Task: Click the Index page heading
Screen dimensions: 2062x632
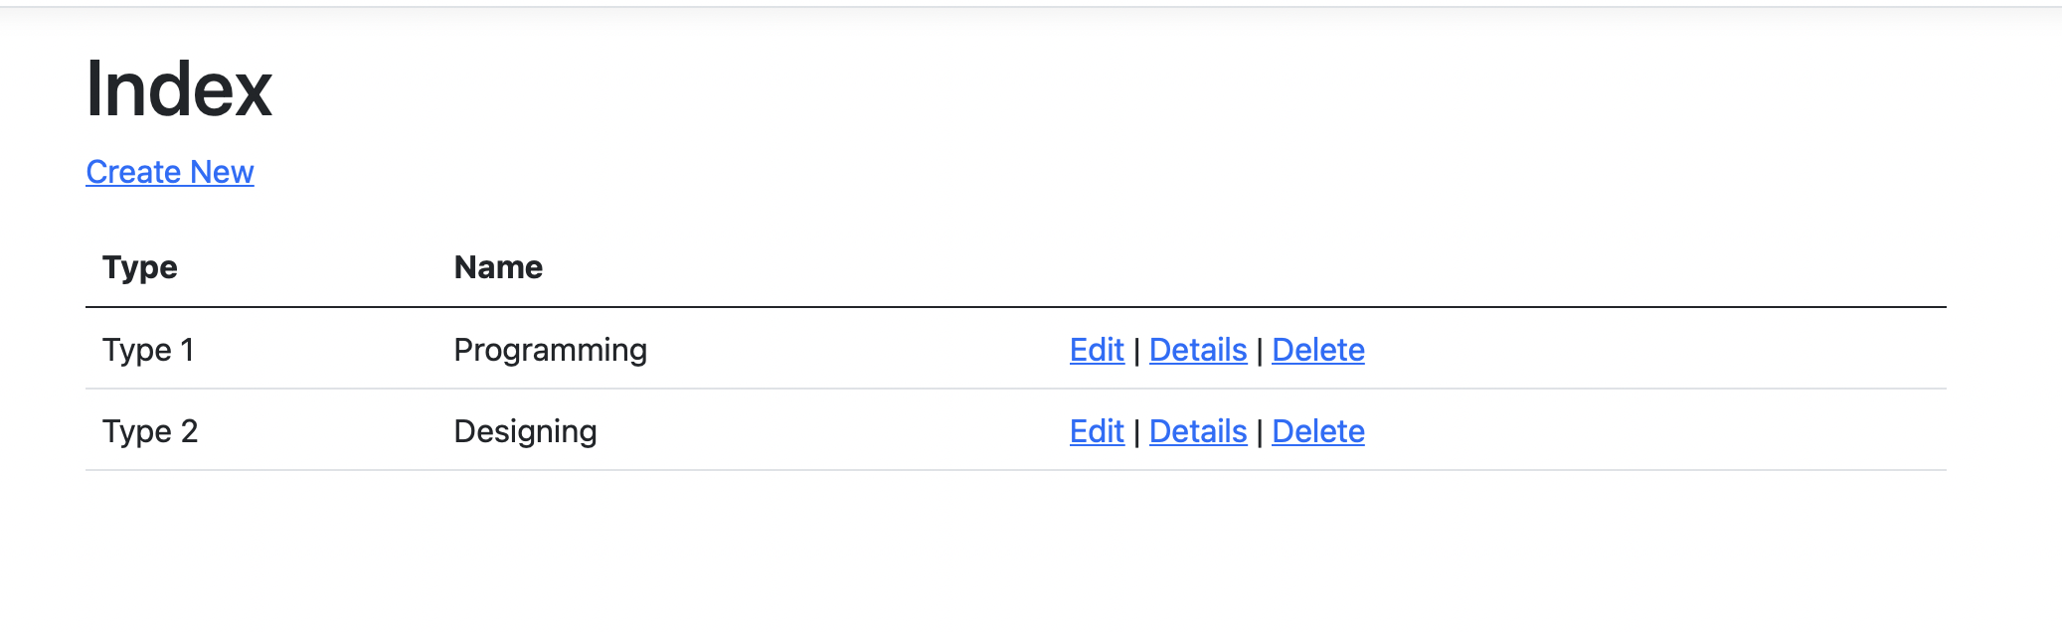Action: 179,89
